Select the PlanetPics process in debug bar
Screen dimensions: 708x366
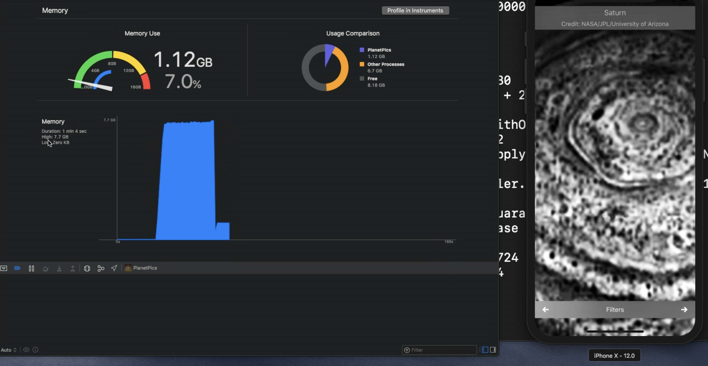pyautogui.click(x=141, y=268)
